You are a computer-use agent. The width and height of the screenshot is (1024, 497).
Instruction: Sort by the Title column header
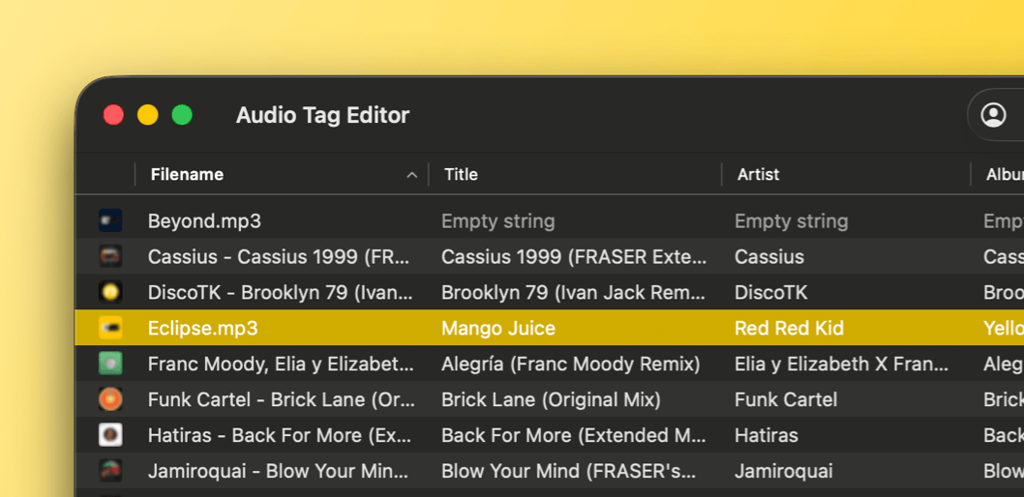click(461, 174)
